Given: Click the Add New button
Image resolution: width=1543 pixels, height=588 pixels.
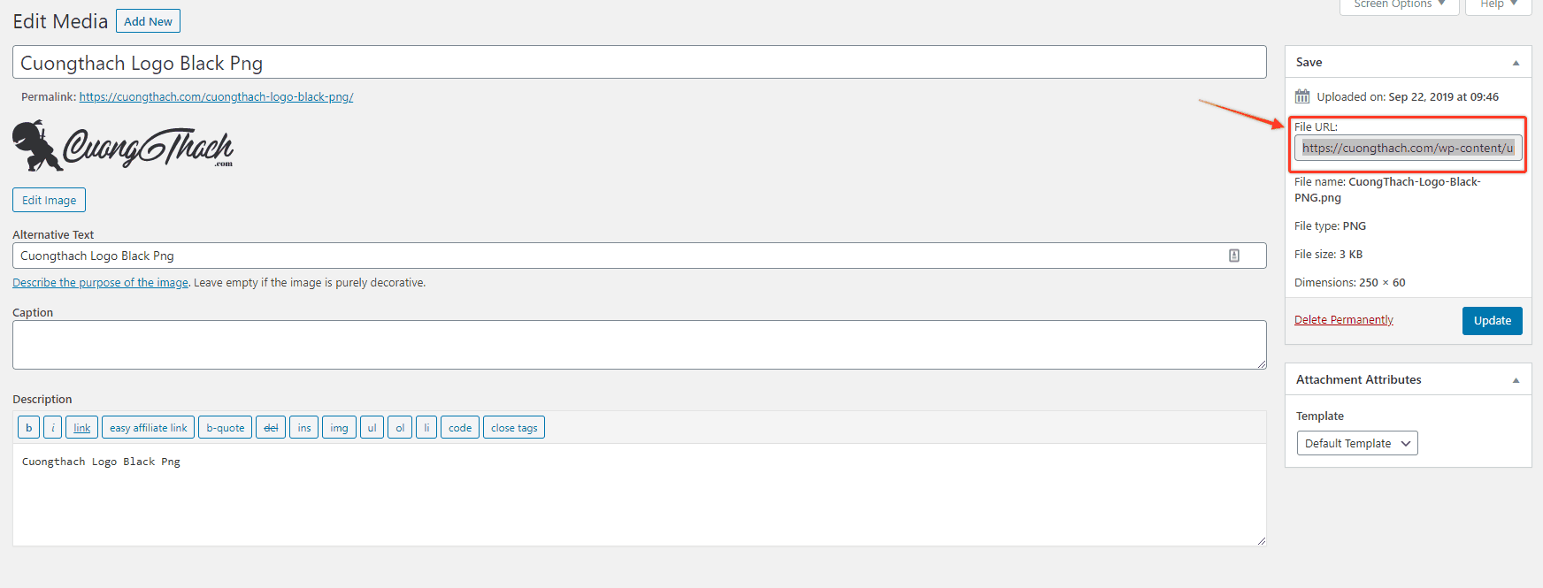Looking at the screenshot, I should click(x=148, y=21).
